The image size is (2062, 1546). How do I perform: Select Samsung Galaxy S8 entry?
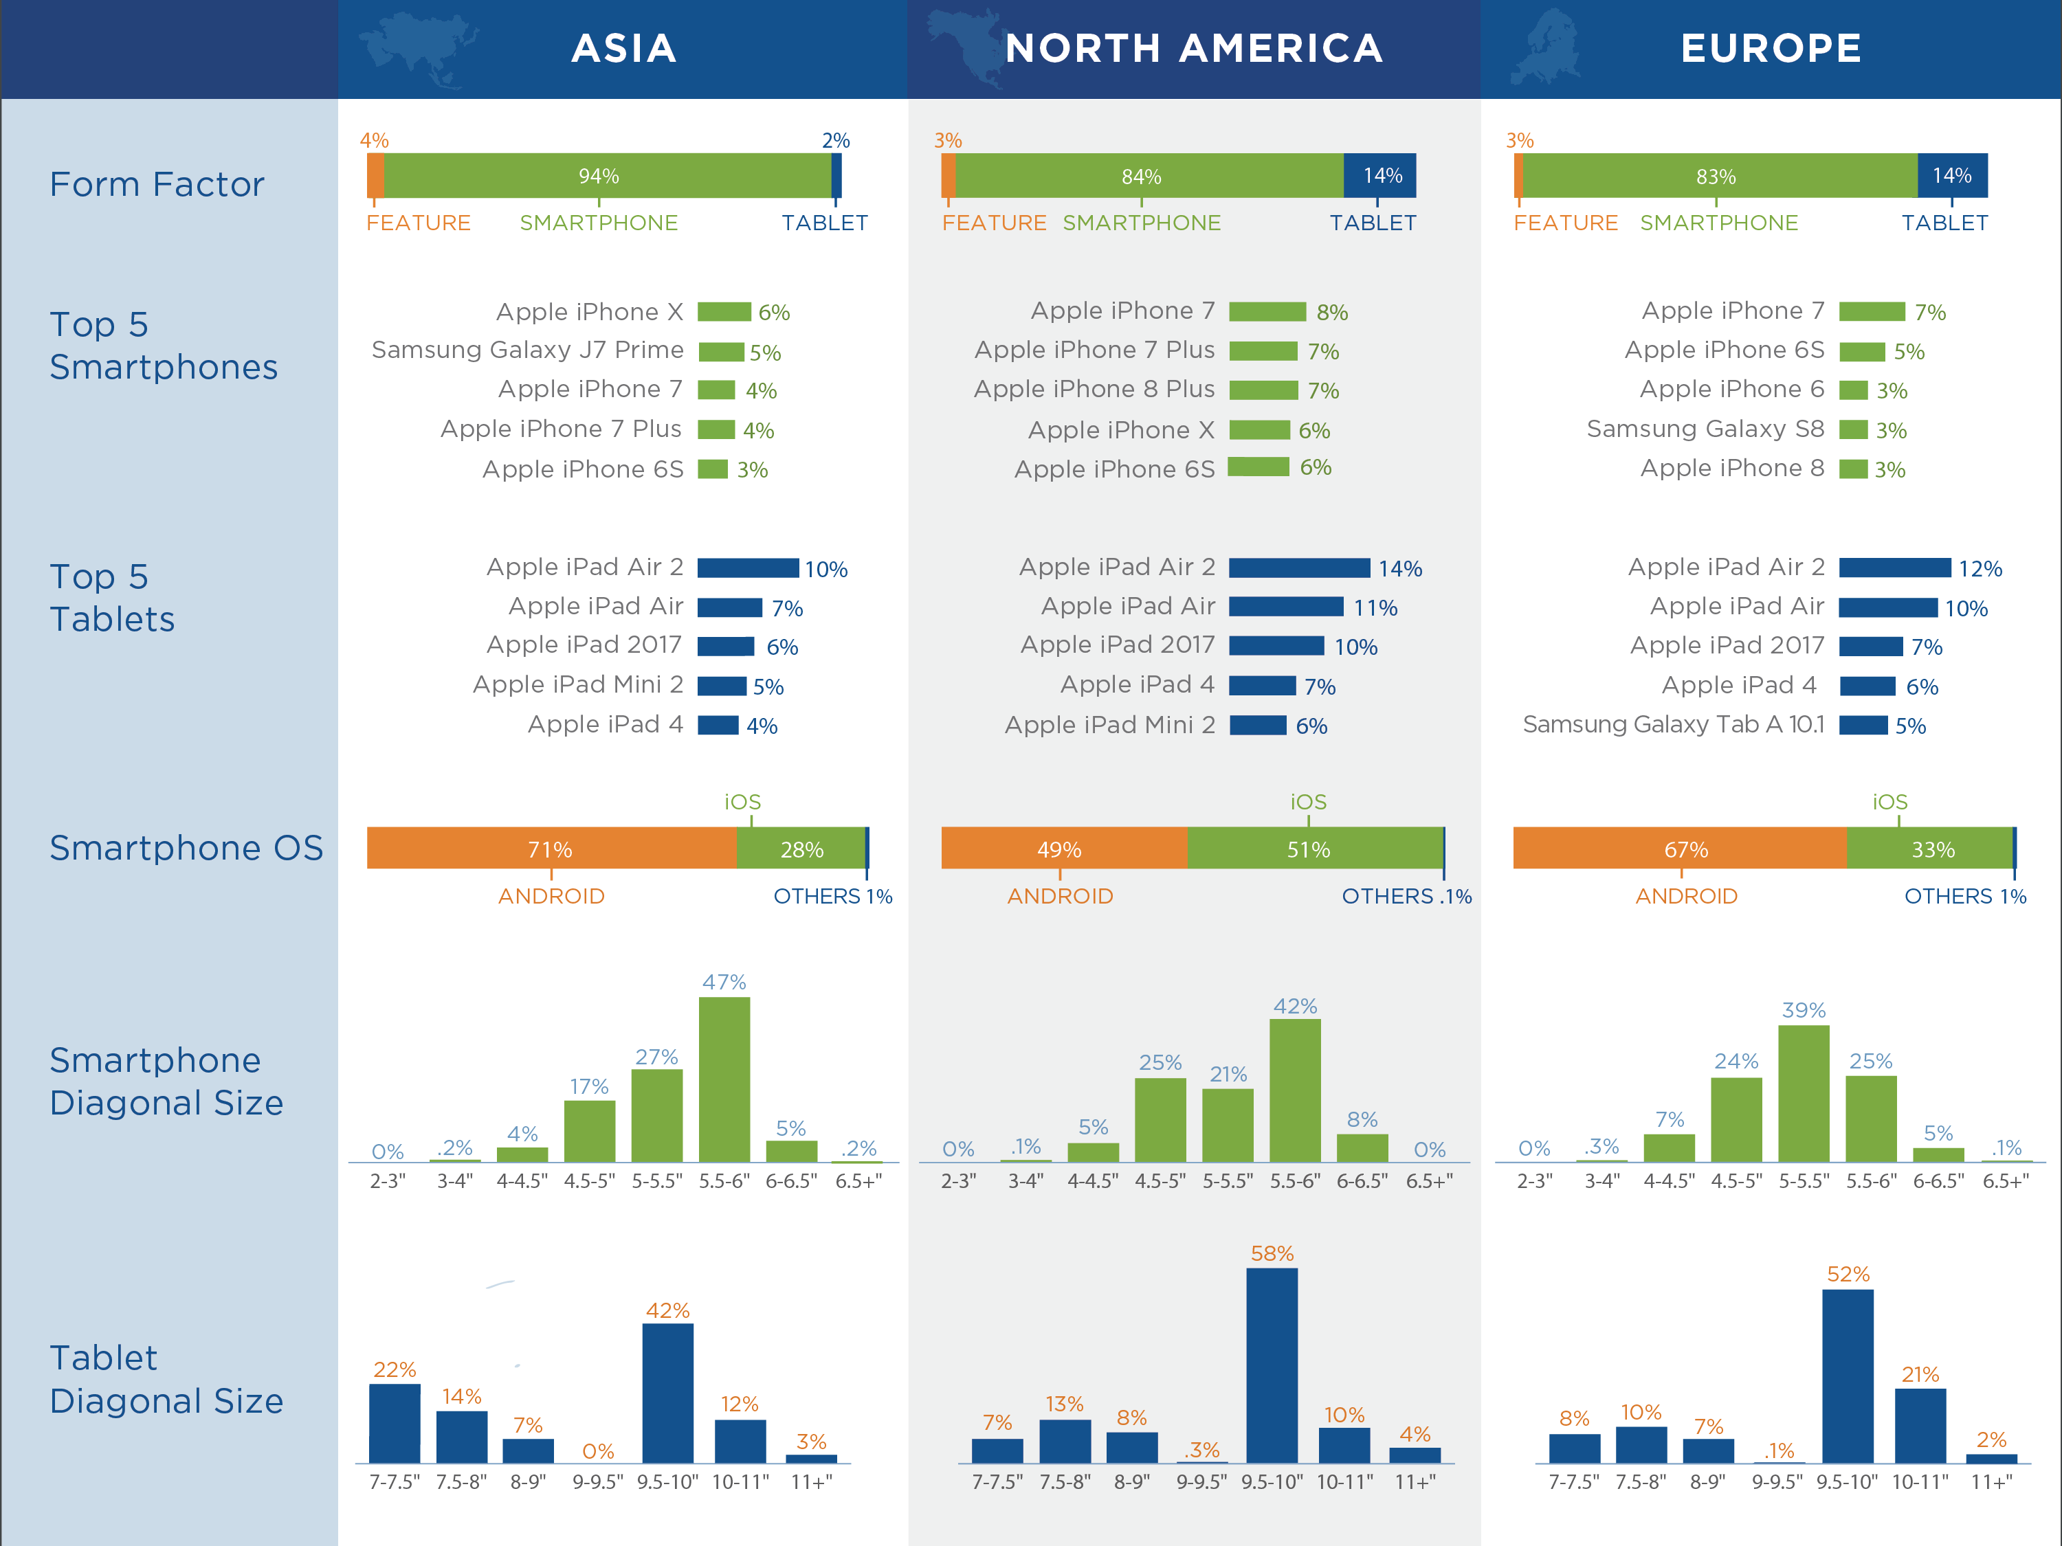(x=1706, y=429)
